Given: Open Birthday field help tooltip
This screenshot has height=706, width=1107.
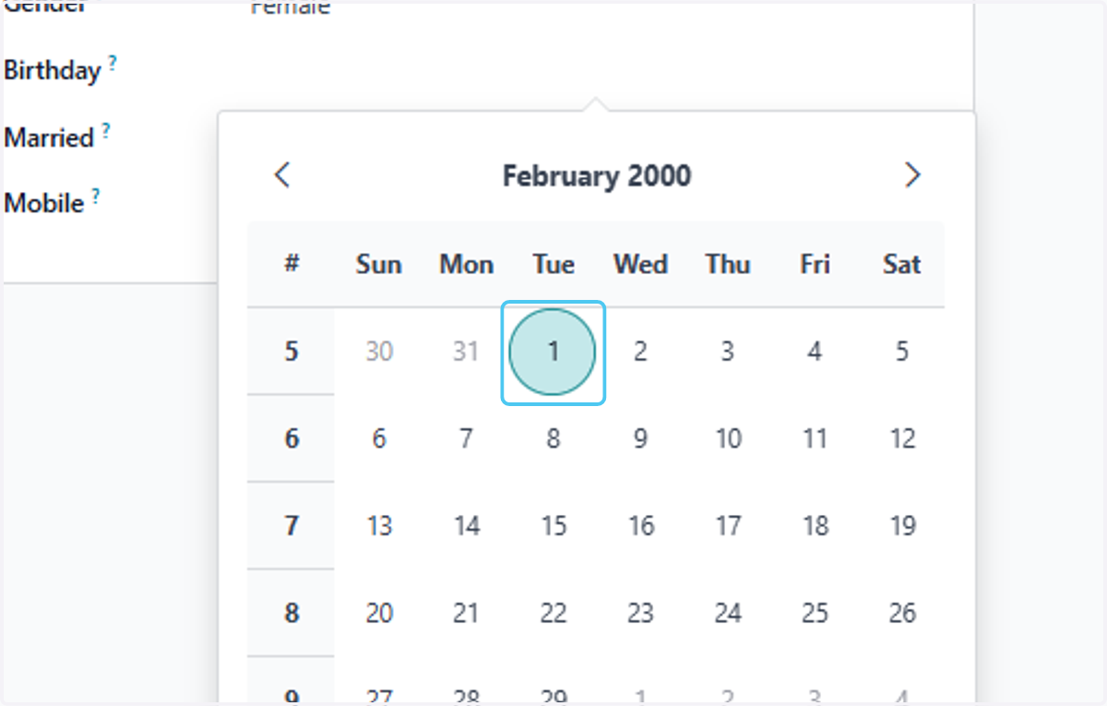Looking at the screenshot, I should [x=113, y=63].
